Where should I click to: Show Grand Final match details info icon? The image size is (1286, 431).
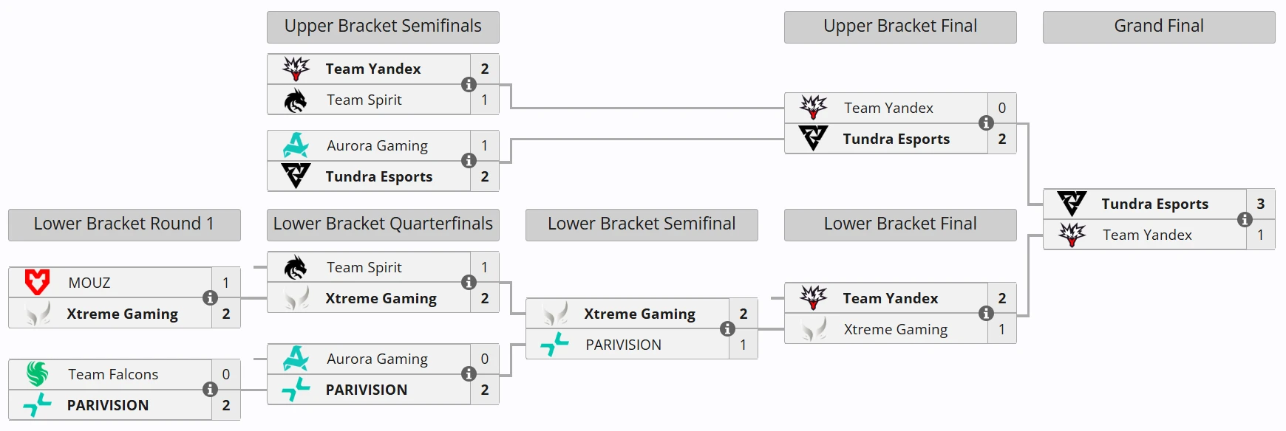1245,219
